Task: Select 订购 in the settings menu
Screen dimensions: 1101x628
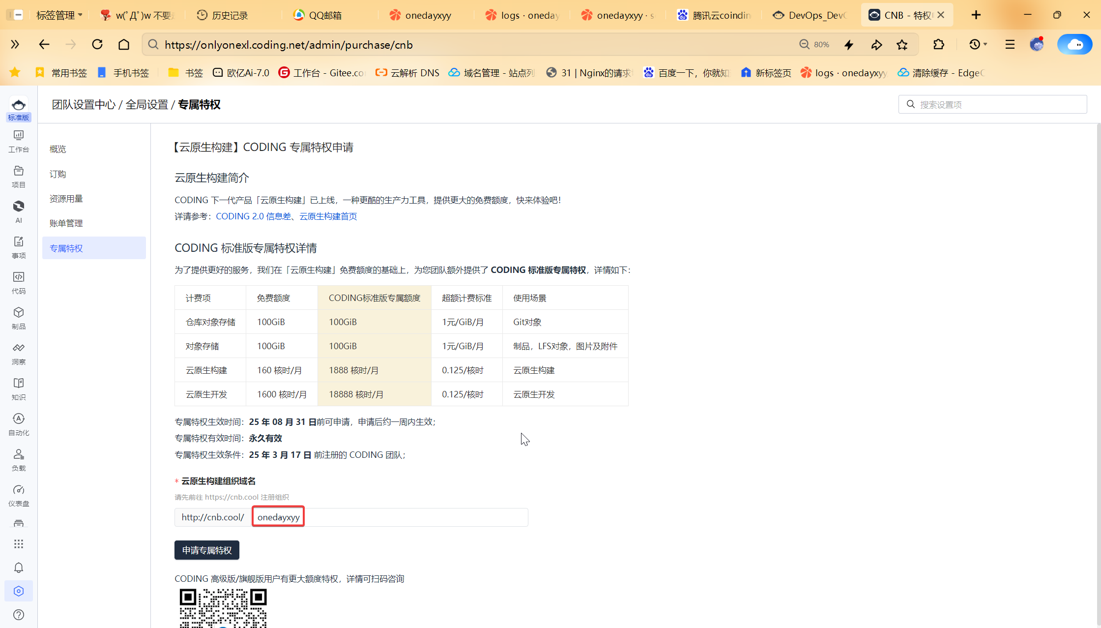Action: (94, 174)
